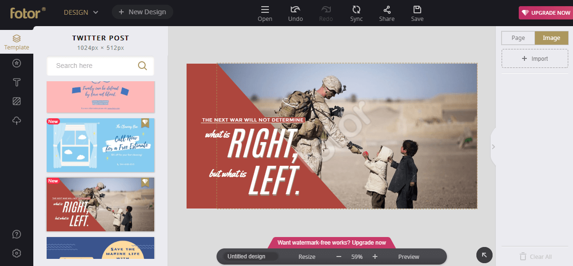Zoom in with the plus button
The width and height of the screenshot is (573, 266).
375,256
